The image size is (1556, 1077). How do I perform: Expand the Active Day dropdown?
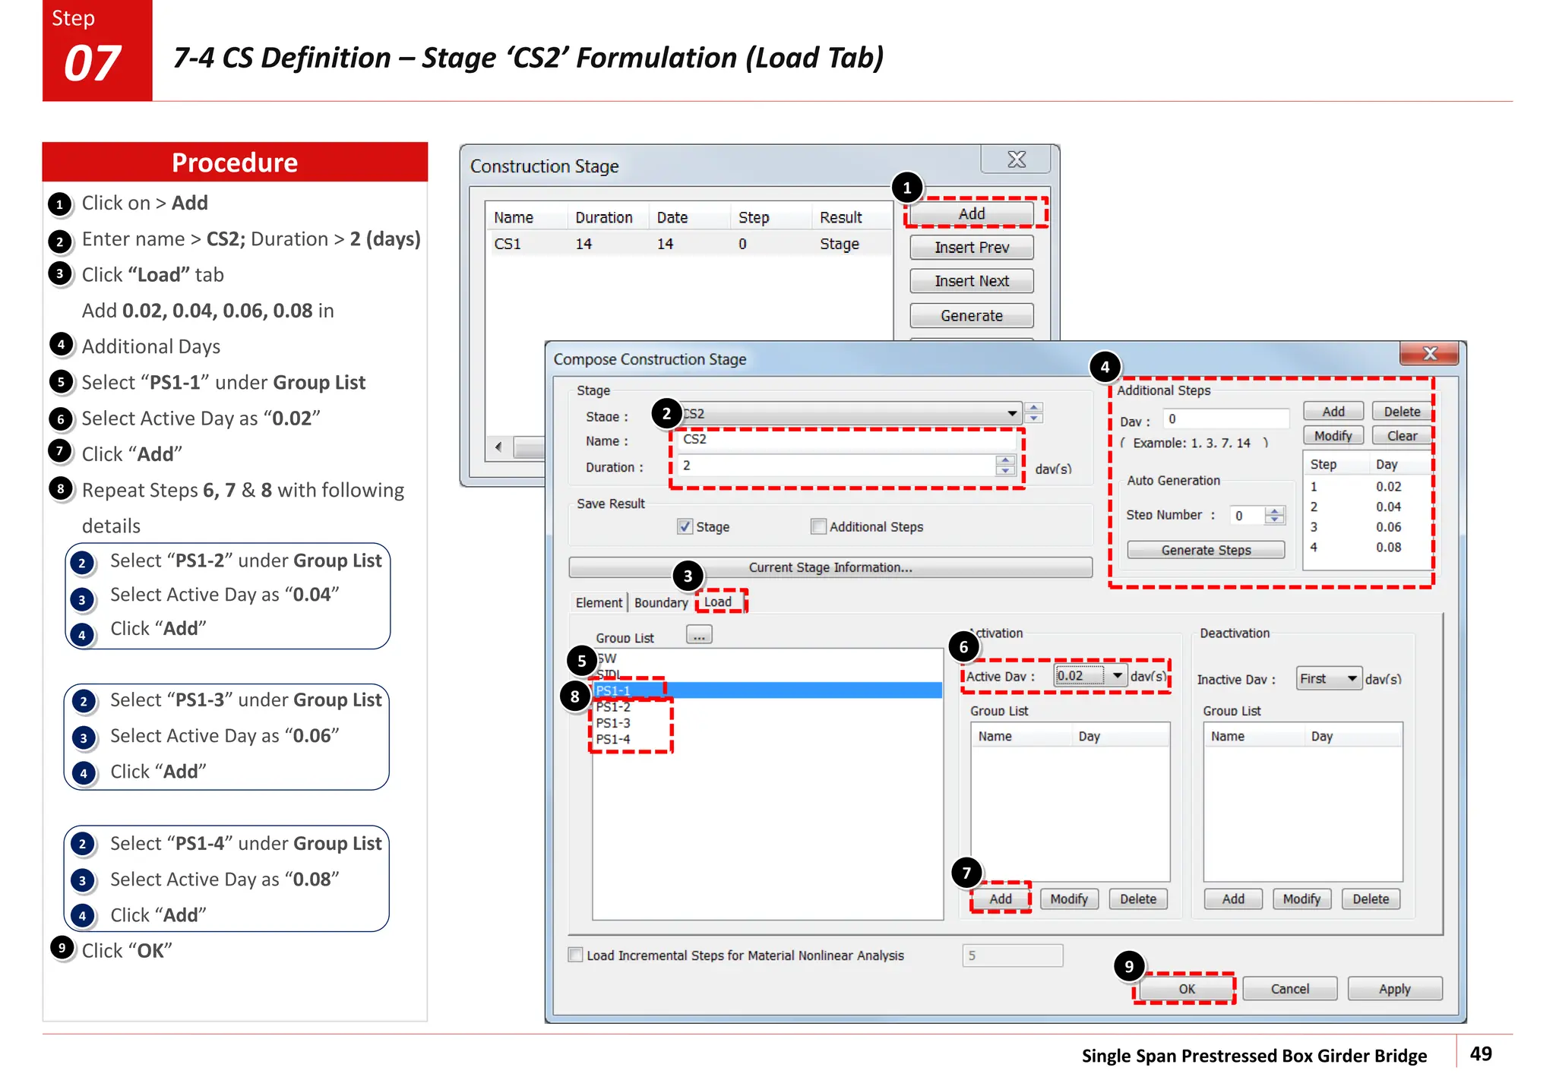[1117, 675]
